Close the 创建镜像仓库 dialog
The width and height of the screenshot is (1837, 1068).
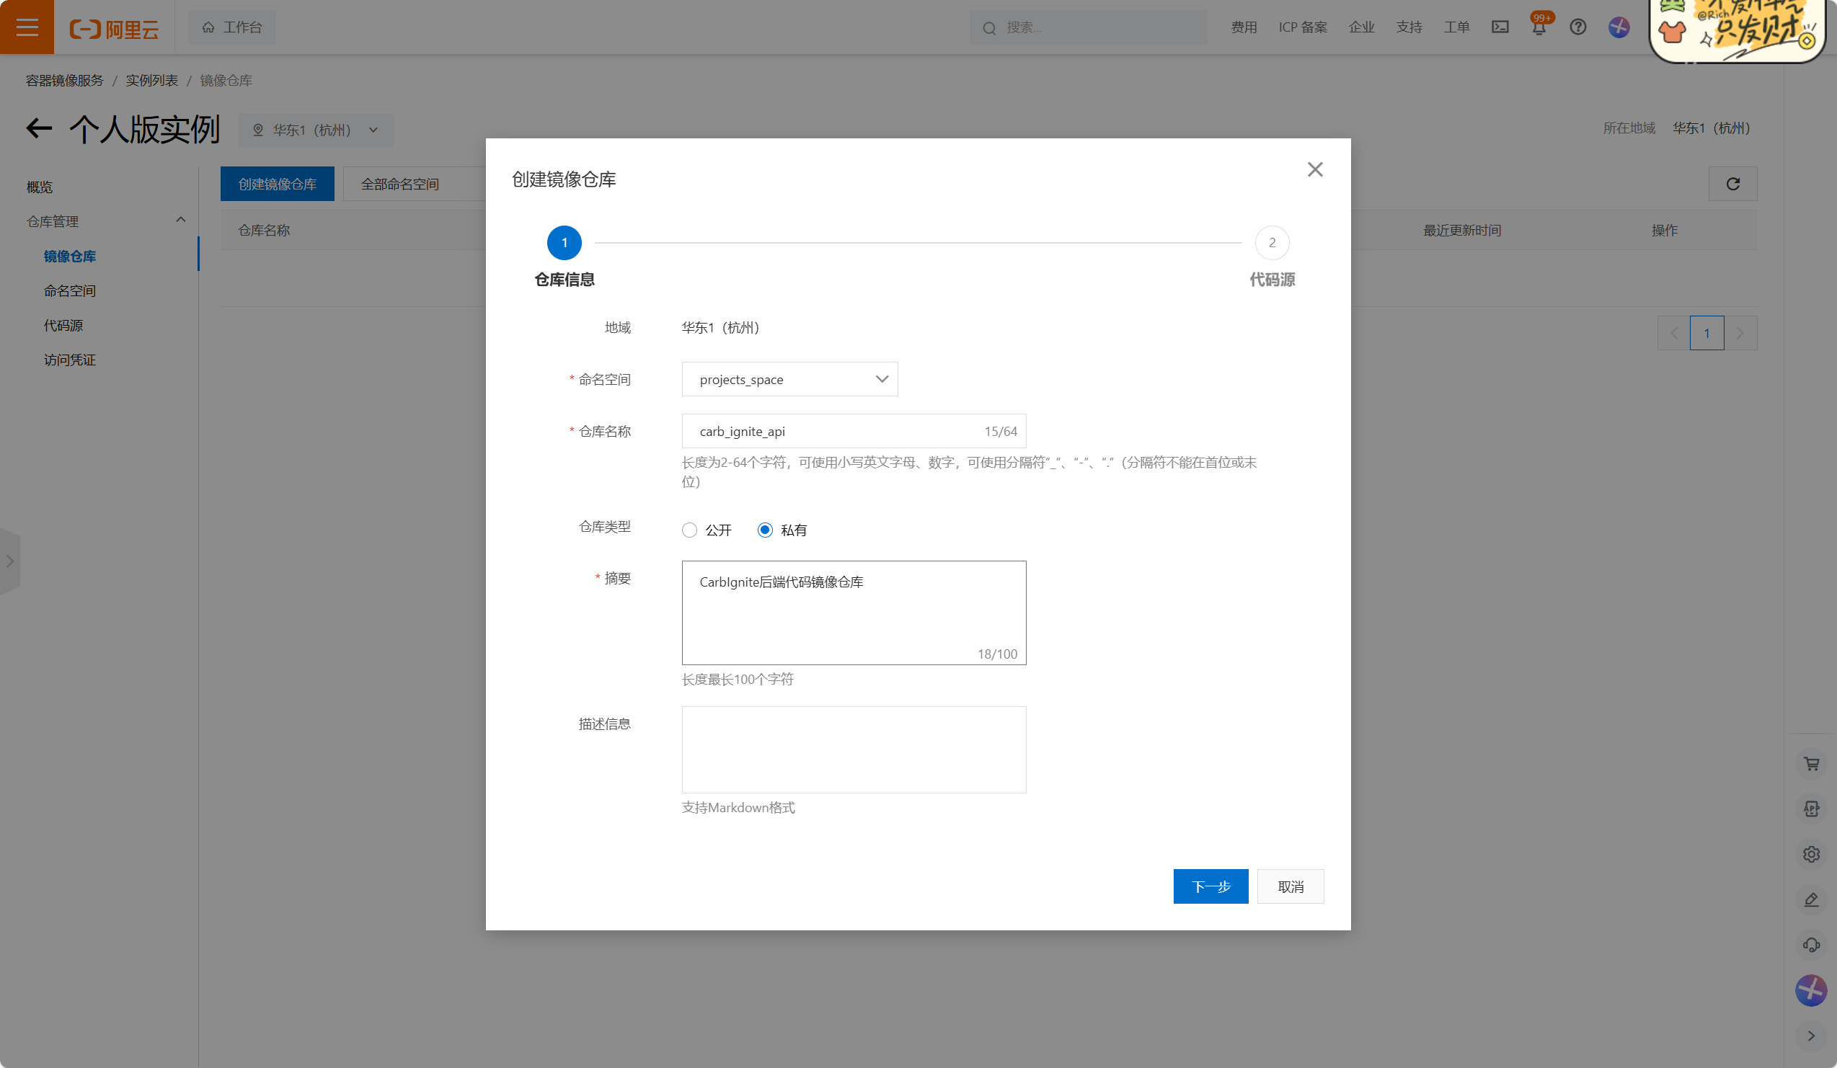click(x=1314, y=170)
